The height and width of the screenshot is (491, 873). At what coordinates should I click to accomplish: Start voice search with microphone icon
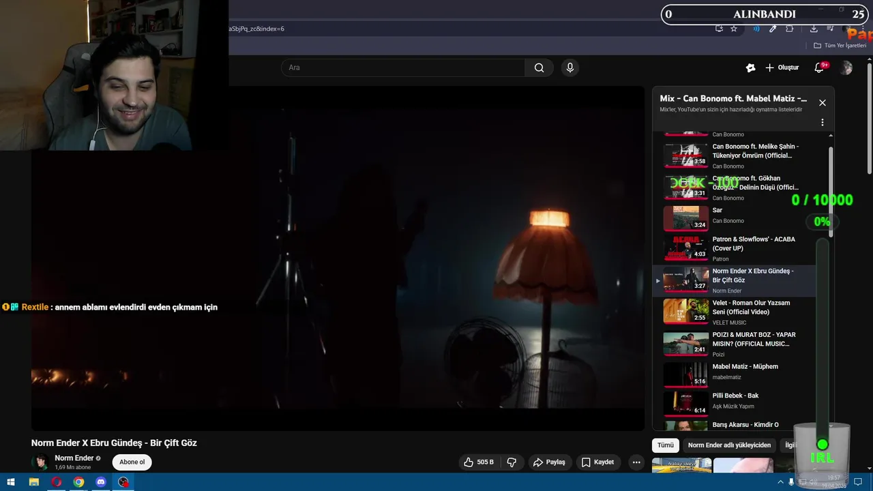click(570, 68)
